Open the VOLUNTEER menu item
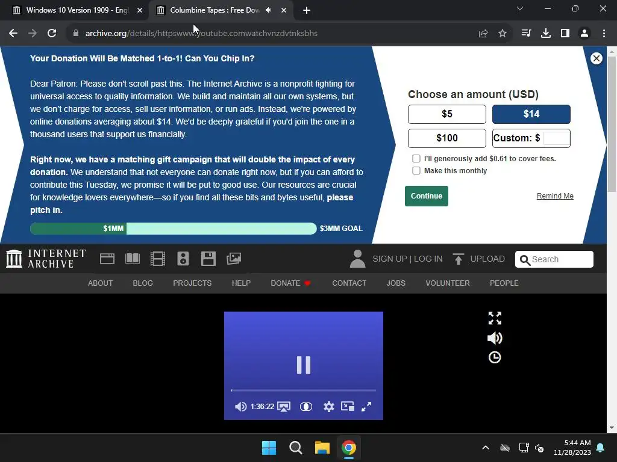Viewport: 617px width, 462px height. click(448, 283)
